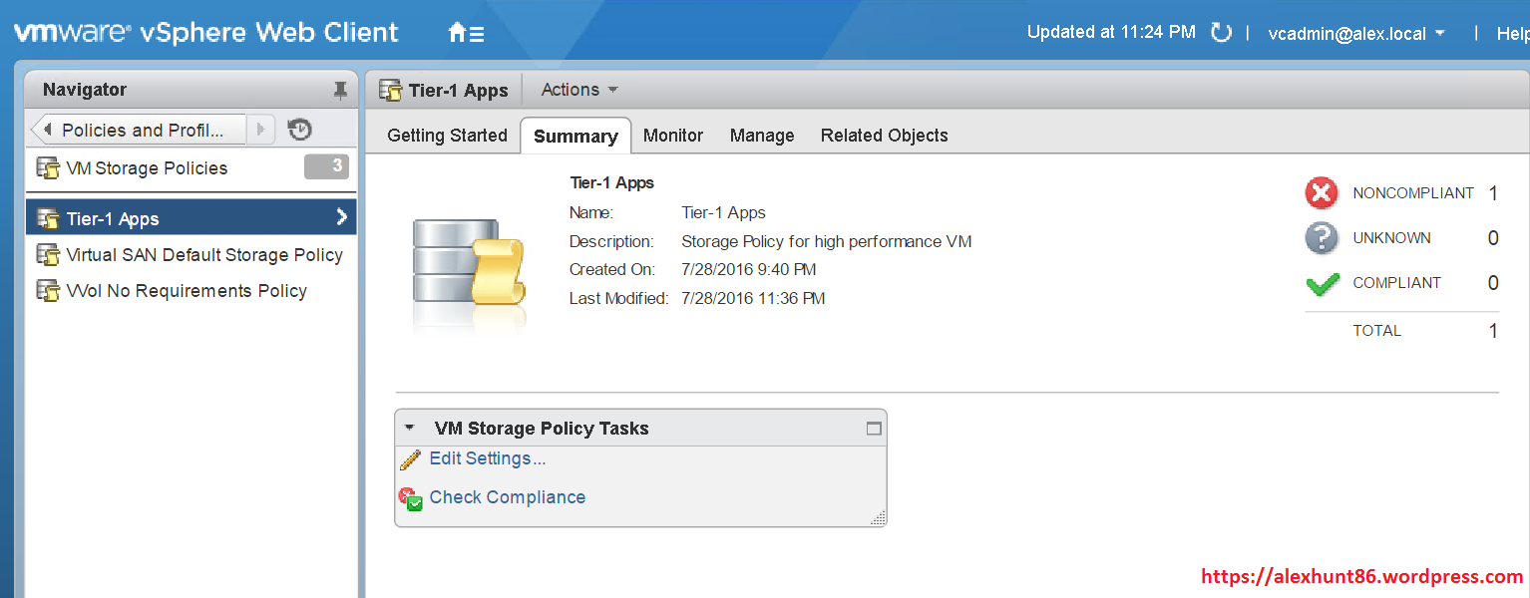Click the Edit Settings pencil icon
Image resolution: width=1530 pixels, height=598 pixels.
click(411, 459)
